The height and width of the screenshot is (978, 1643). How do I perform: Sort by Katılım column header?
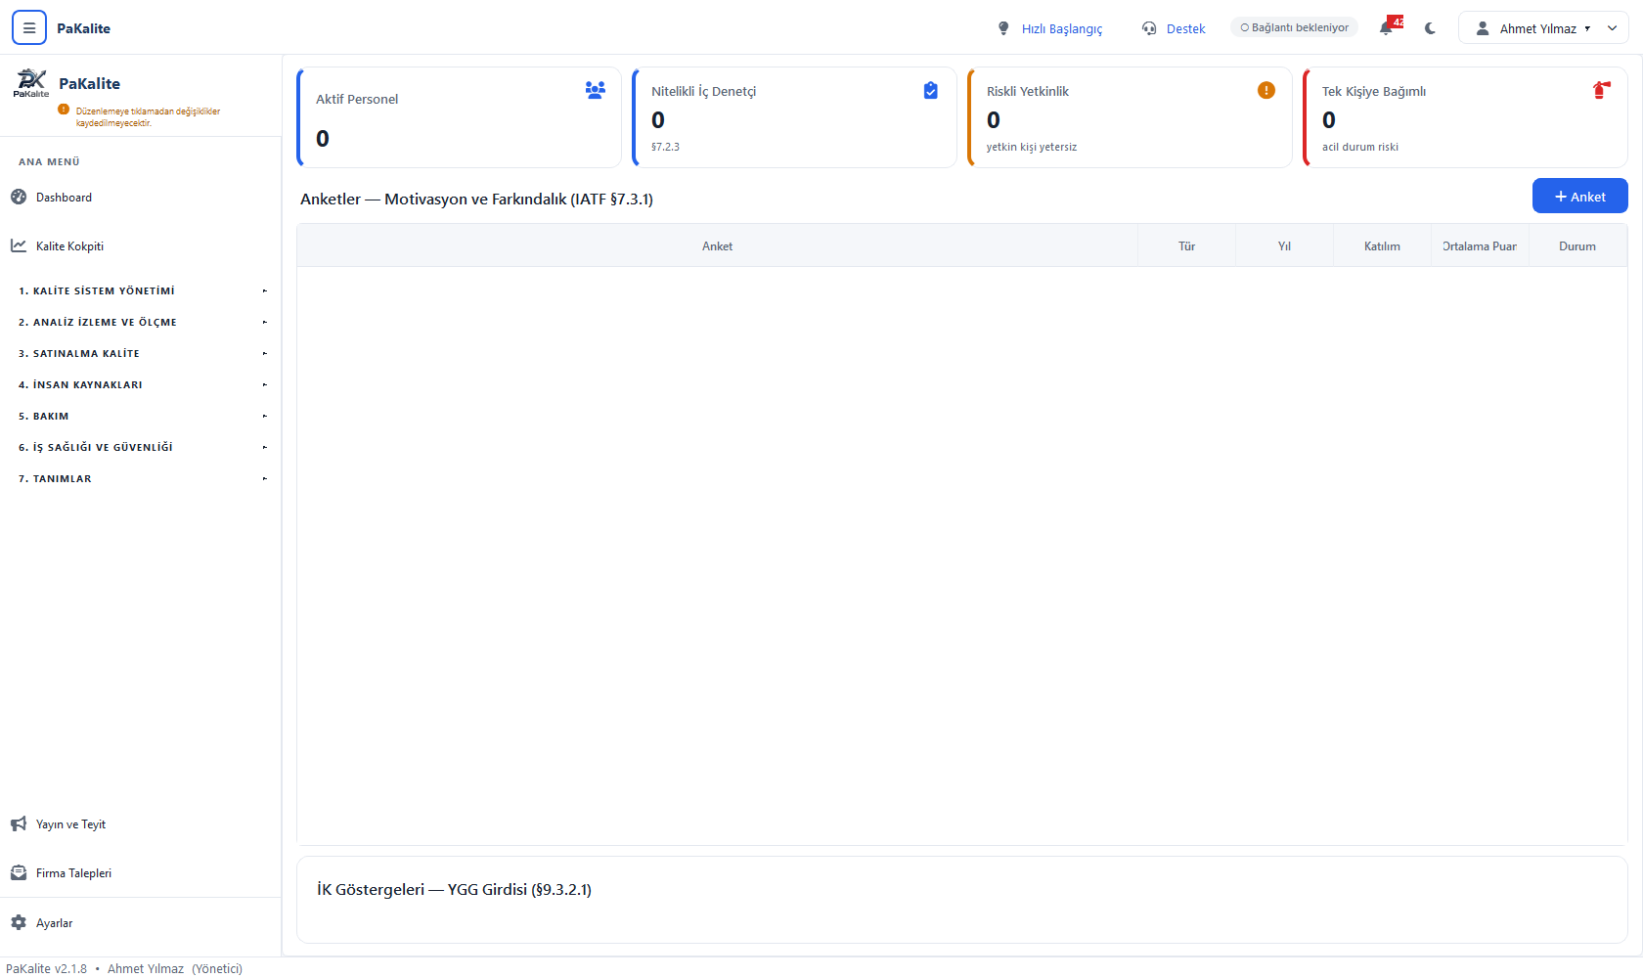1382,245
